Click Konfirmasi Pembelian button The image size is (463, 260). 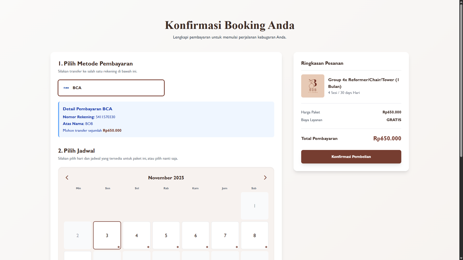pos(351,157)
